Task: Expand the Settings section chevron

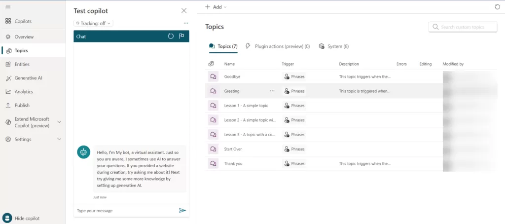Action: coord(59,139)
